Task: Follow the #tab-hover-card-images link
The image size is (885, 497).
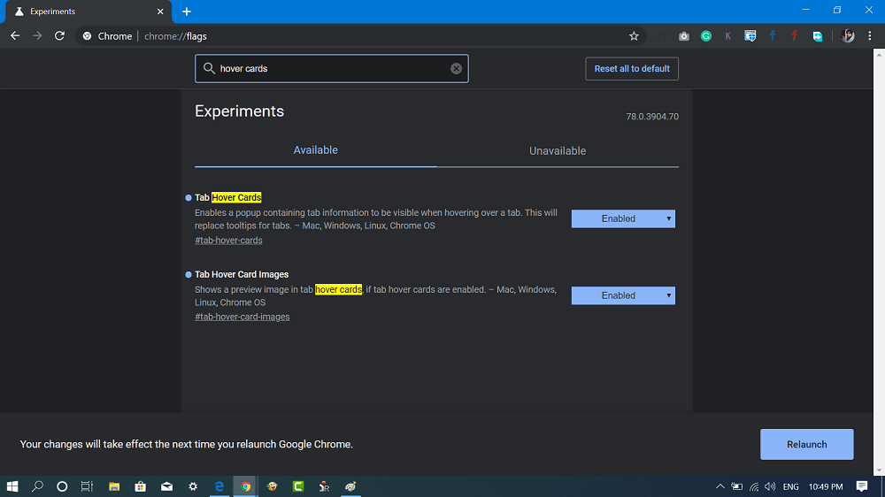Action: 242,317
